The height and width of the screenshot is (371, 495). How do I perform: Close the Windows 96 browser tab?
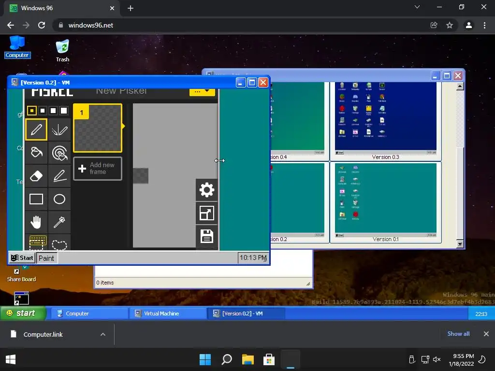pos(112,8)
